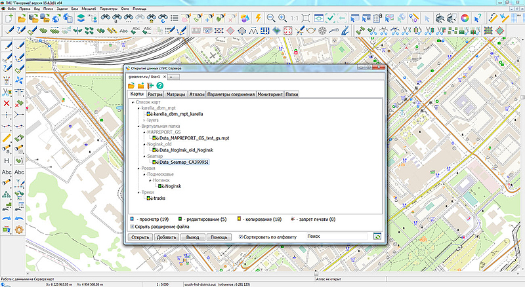Switch to the 'Растры' tab
The image size is (525, 287).
[x=155, y=95]
